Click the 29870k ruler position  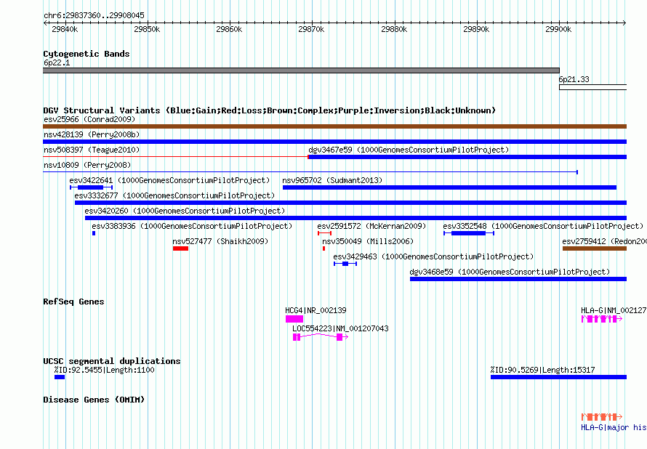pyautogui.click(x=311, y=29)
